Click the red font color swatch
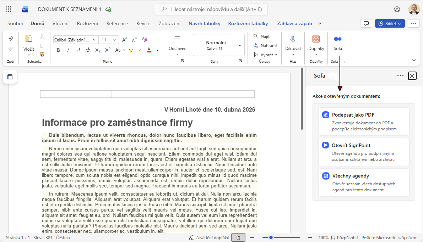423x242 pixels. [149, 50]
